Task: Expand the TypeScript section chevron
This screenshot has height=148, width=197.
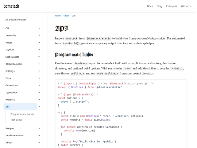Action: [39, 92]
